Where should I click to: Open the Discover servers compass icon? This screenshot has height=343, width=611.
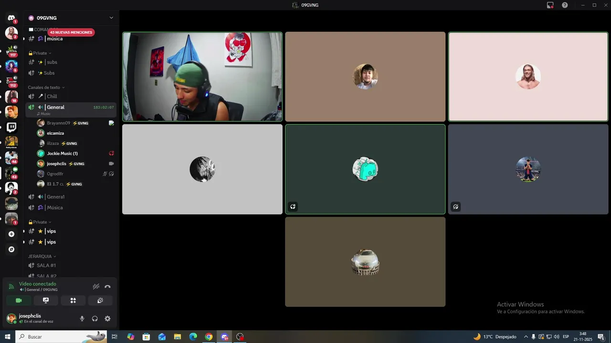click(x=11, y=249)
